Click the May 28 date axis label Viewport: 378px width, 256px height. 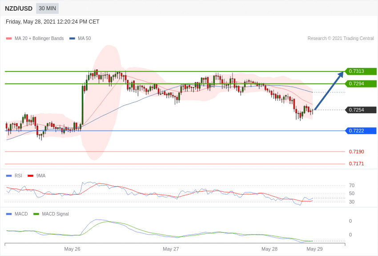pyautogui.click(x=269, y=249)
